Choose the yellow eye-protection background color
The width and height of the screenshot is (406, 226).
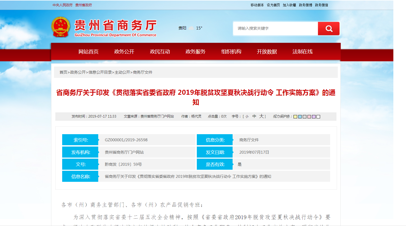pyautogui.click(x=295, y=117)
